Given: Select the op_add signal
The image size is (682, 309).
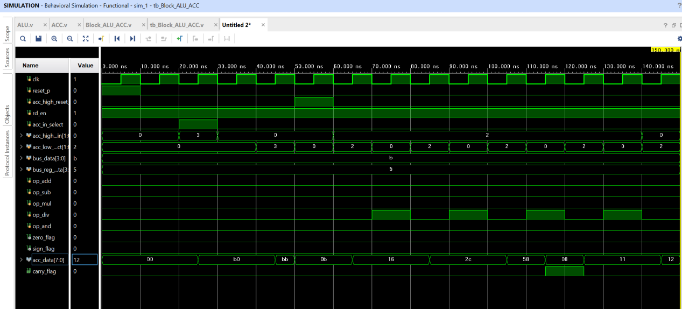Looking at the screenshot, I should (43, 181).
